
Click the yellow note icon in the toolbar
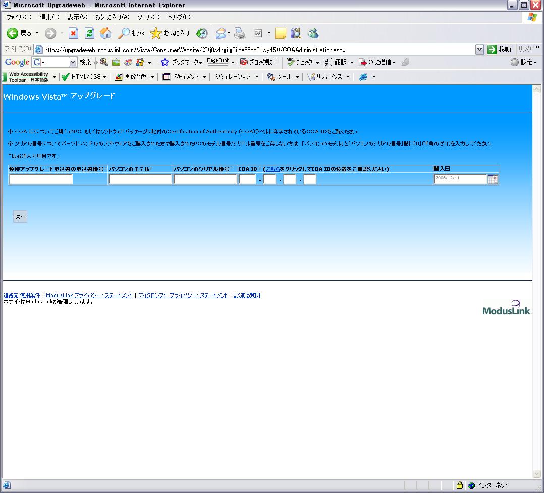pyautogui.click(x=281, y=33)
